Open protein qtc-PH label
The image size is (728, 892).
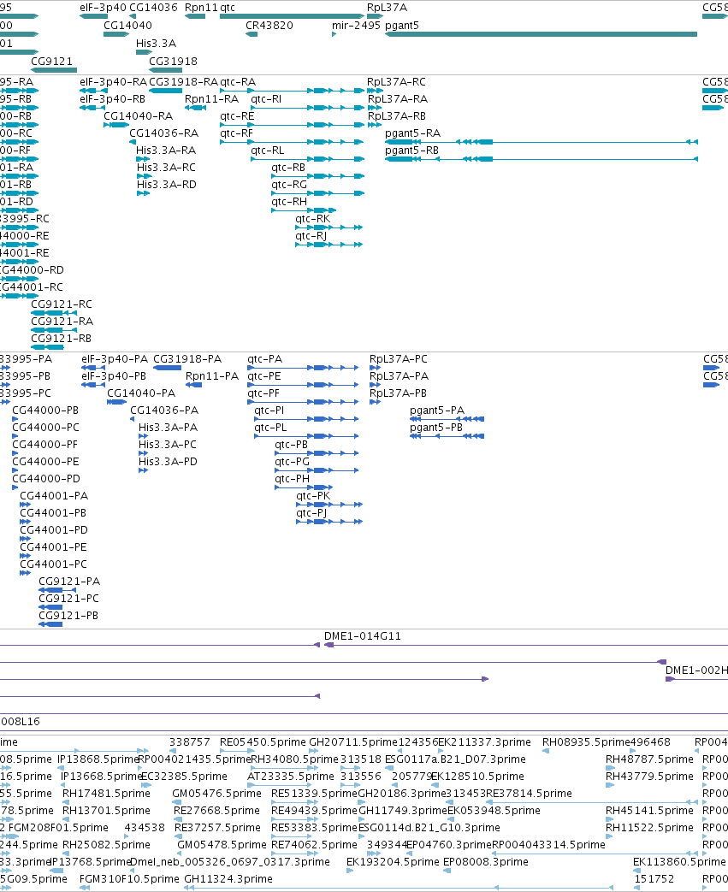pyautogui.click(x=293, y=478)
